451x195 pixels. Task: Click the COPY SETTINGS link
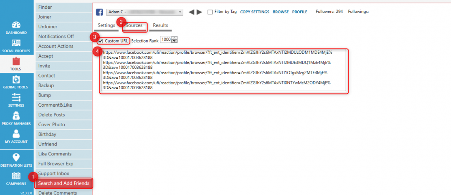[x=255, y=12]
